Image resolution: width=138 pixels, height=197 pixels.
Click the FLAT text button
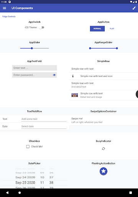point(112,28)
